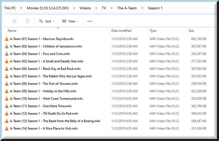
Task: Select 'A-Team (11) Season 1 - One More Time.m4v'
Action: [41, 106]
